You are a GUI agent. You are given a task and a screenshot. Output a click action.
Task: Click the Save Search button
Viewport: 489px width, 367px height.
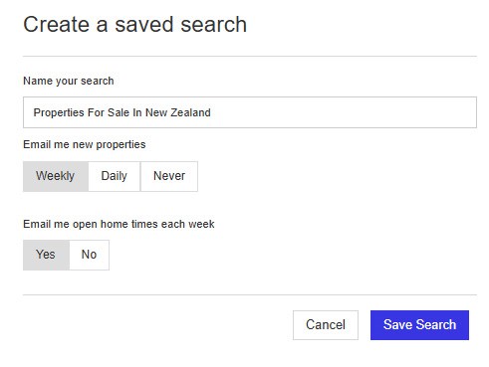point(419,325)
